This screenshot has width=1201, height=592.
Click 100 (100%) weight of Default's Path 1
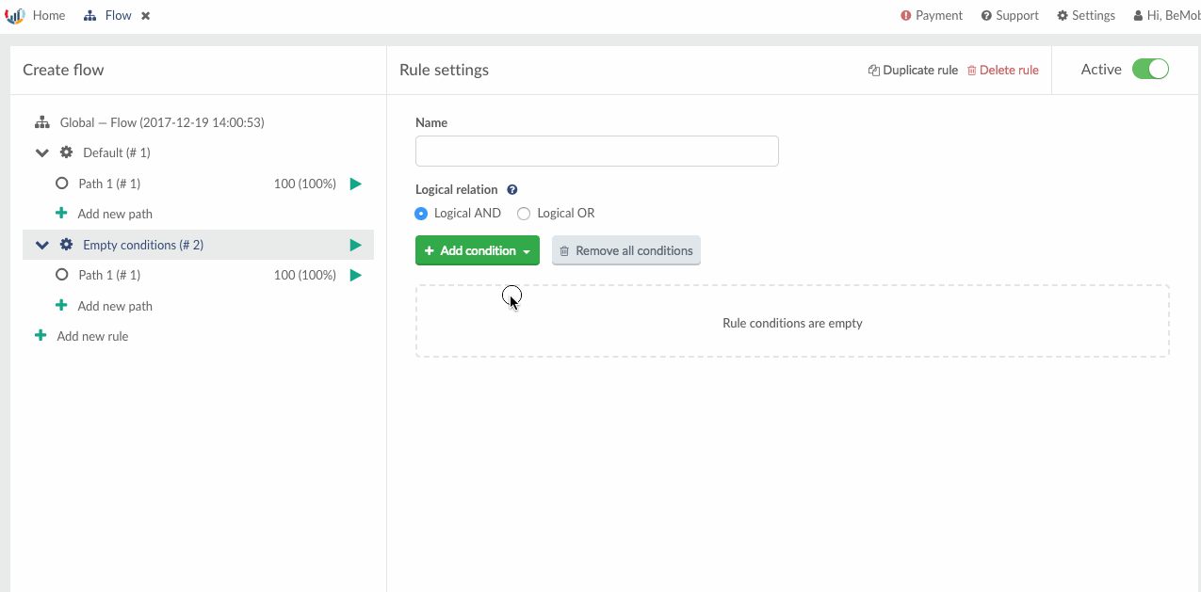click(x=305, y=184)
